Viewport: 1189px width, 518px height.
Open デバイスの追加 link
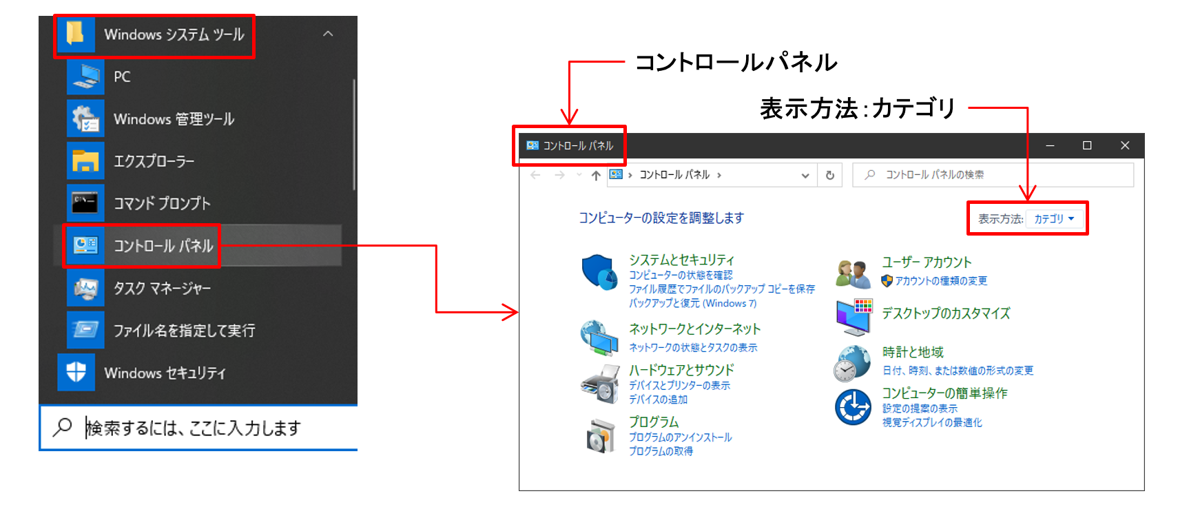(x=659, y=400)
